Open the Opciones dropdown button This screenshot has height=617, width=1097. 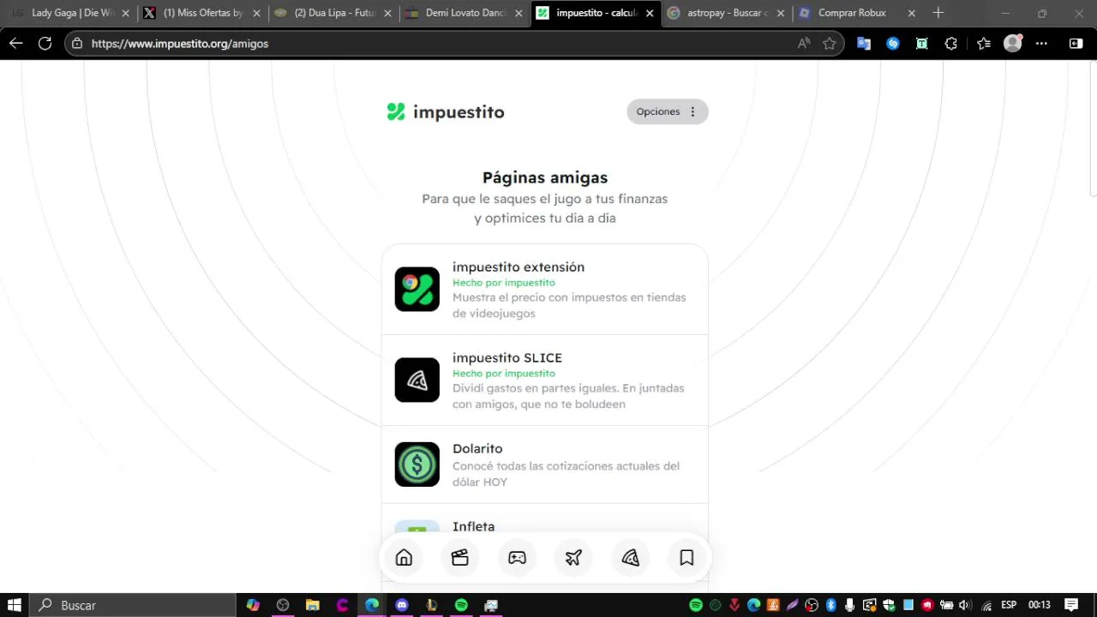pos(668,111)
